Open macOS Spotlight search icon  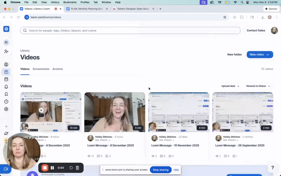pos(242,2)
